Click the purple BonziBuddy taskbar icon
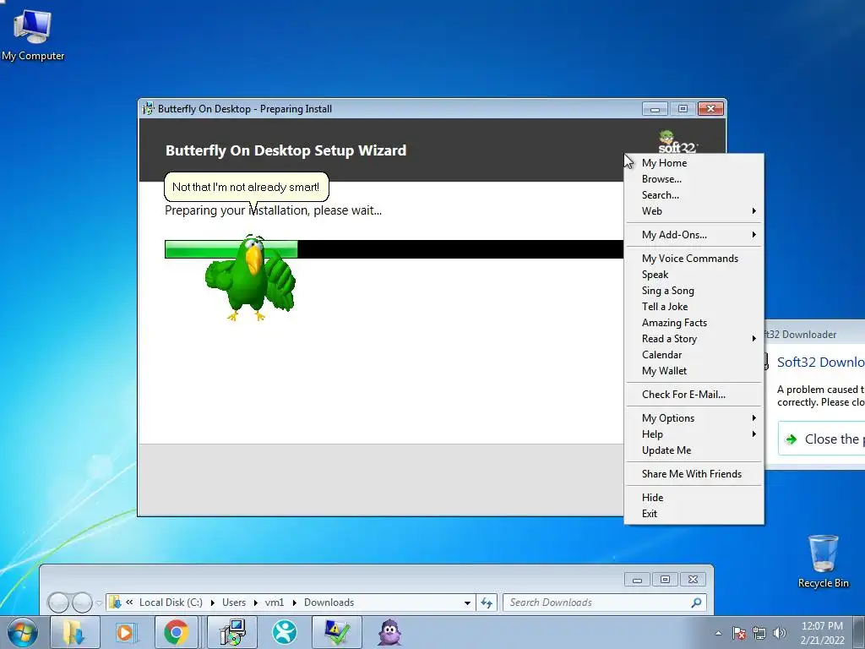Viewport: 865px width, 649px height. 389,632
